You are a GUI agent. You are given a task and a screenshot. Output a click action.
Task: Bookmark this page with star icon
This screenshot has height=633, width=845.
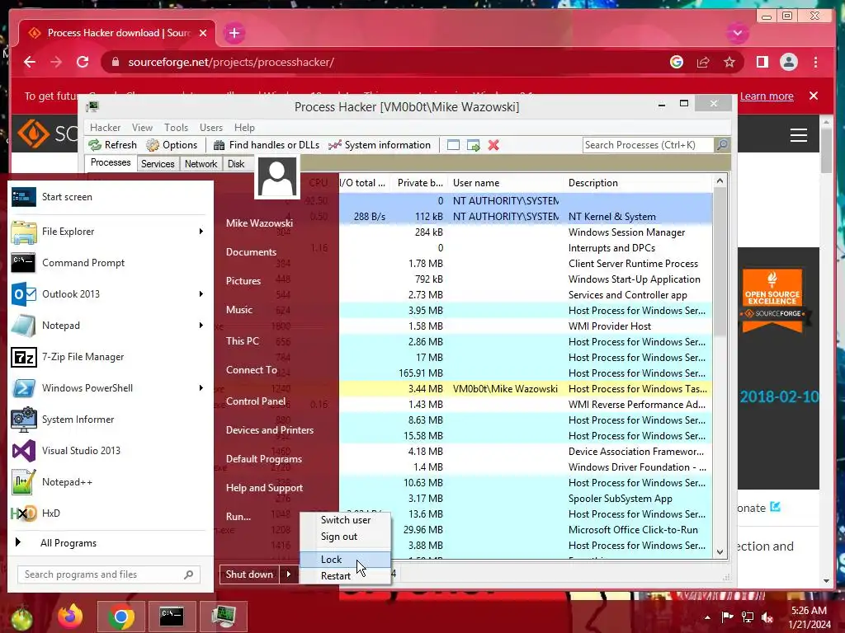click(729, 62)
